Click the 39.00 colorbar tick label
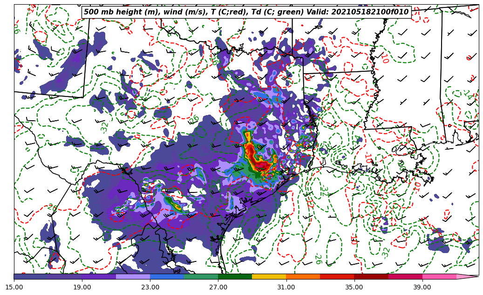The width and height of the screenshot is (483, 295). [x=422, y=287]
